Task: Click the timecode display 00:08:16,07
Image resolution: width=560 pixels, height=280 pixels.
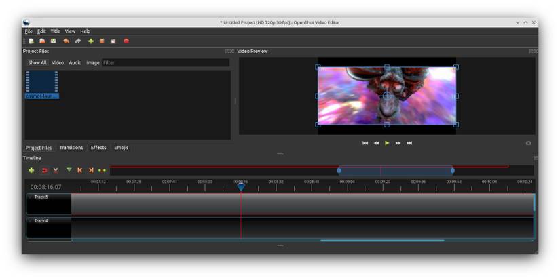Action: tap(45, 187)
